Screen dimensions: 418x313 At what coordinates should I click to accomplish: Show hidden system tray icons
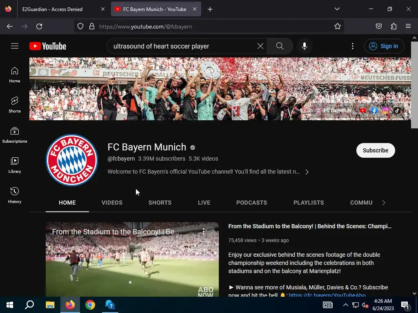coord(345,305)
